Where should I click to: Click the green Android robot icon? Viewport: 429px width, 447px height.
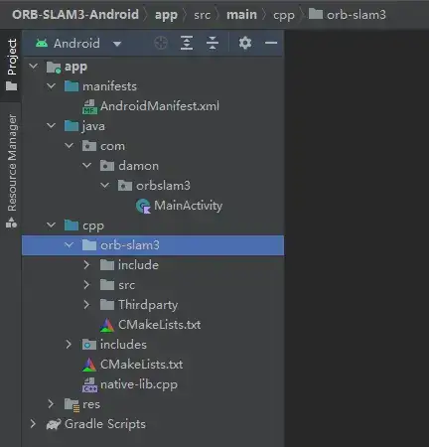(x=42, y=43)
